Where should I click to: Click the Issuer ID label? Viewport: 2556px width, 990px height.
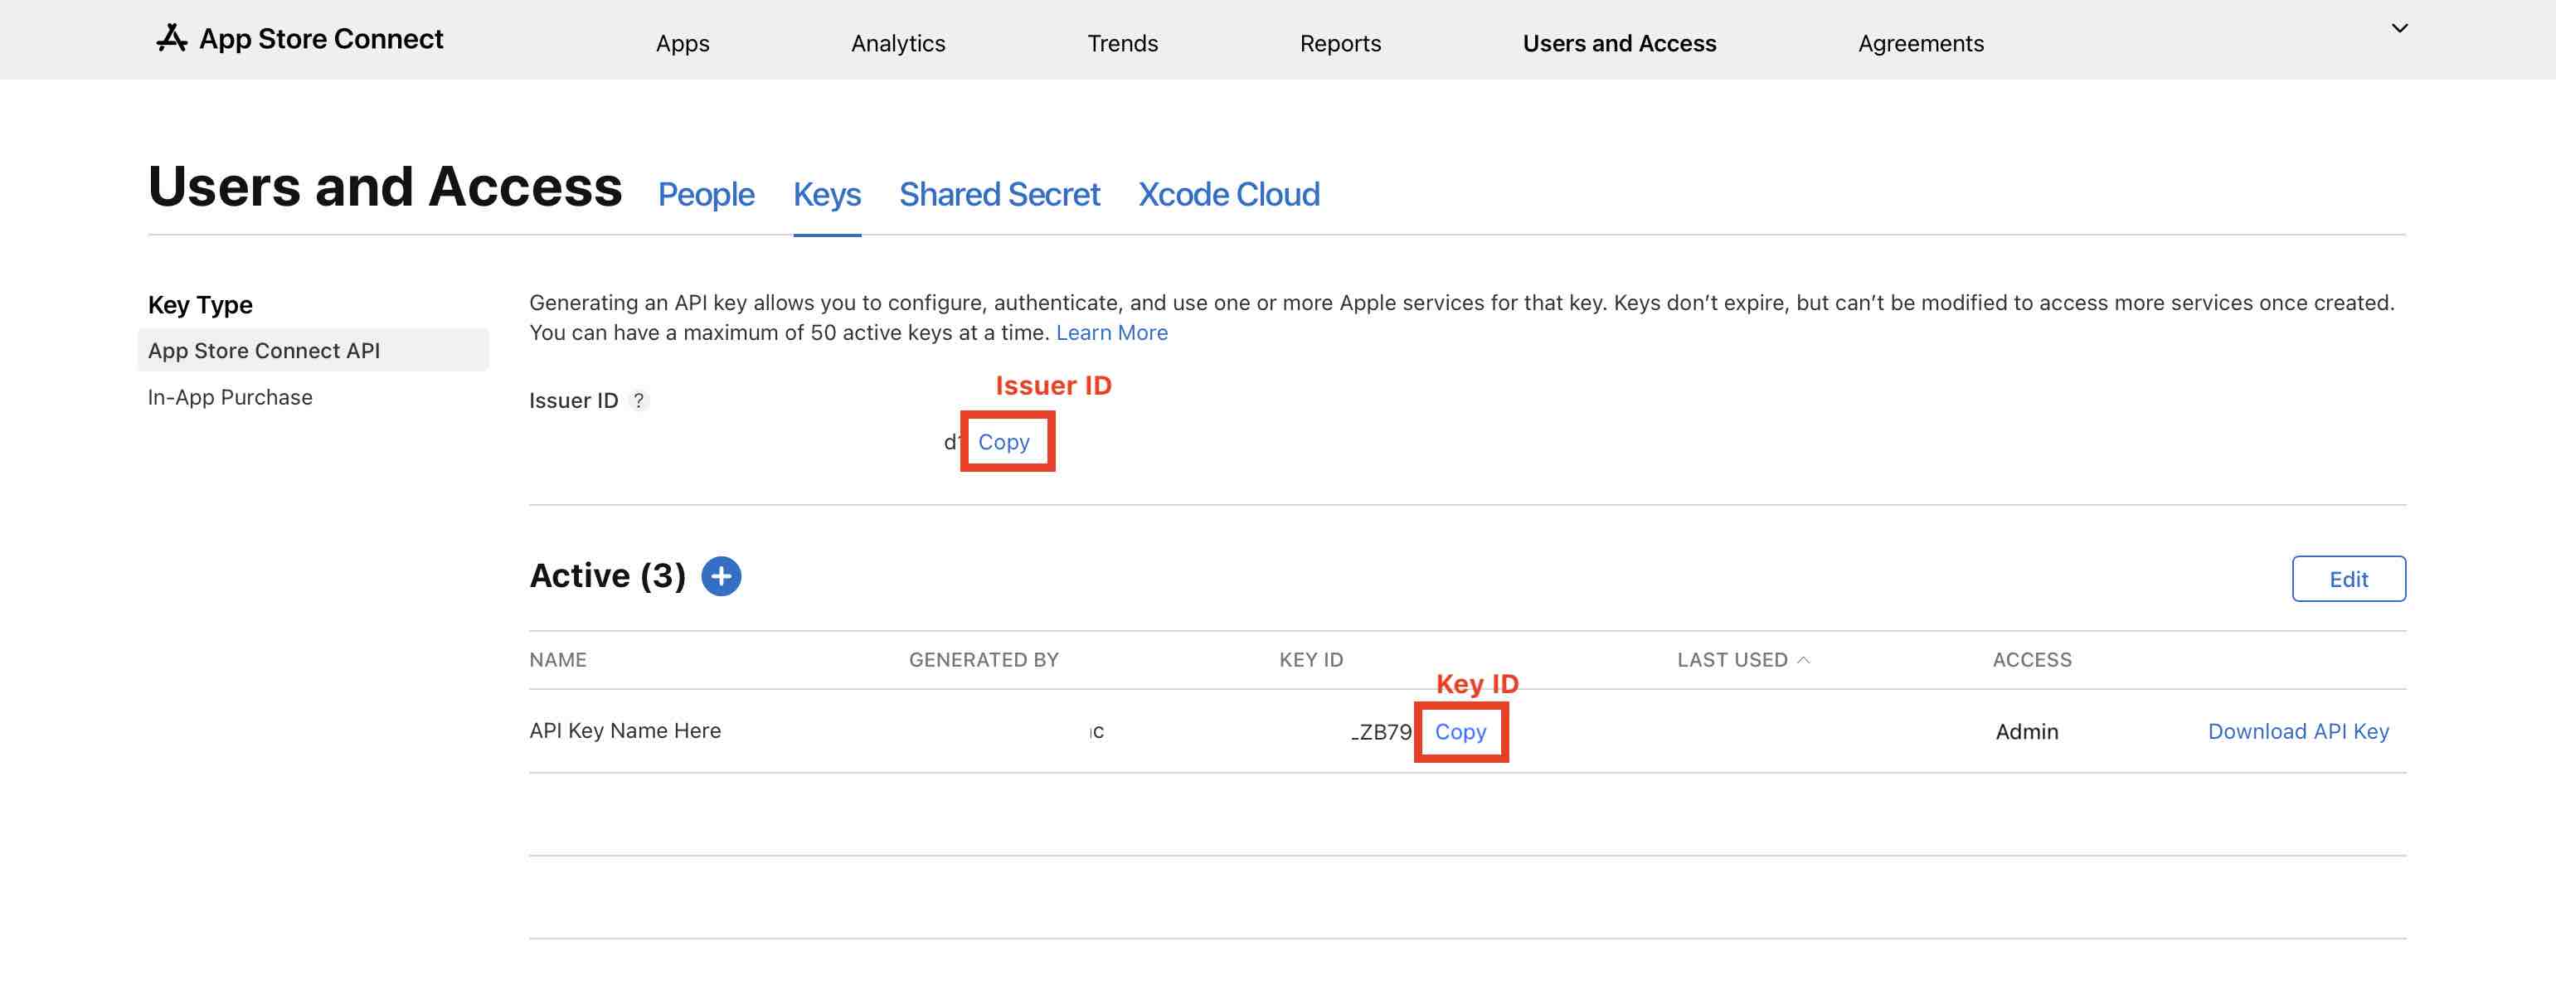[574, 400]
